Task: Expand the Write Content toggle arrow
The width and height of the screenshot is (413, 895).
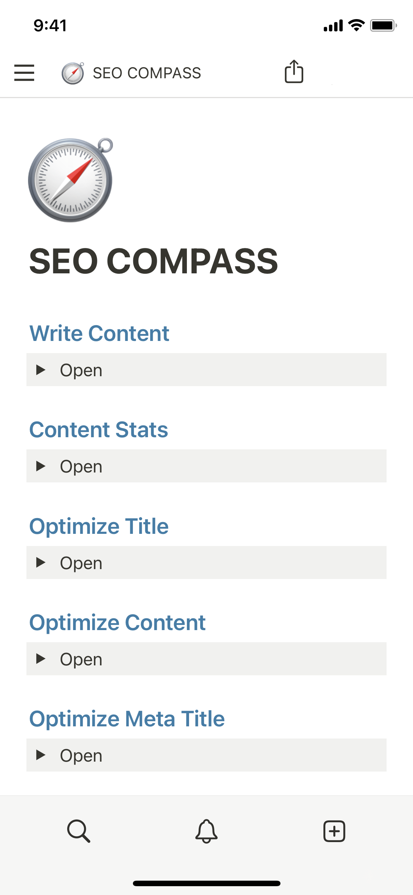Action: tap(41, 370)
